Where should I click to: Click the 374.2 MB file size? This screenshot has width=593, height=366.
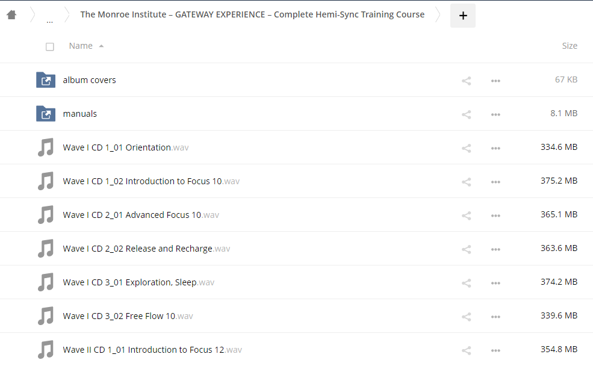[559, 281]
